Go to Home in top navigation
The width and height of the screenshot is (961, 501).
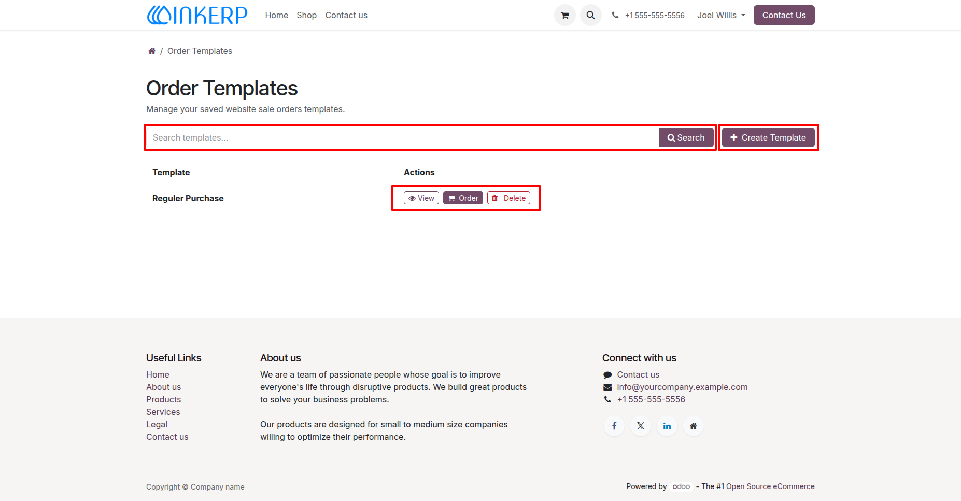click(x=277, y=15)
